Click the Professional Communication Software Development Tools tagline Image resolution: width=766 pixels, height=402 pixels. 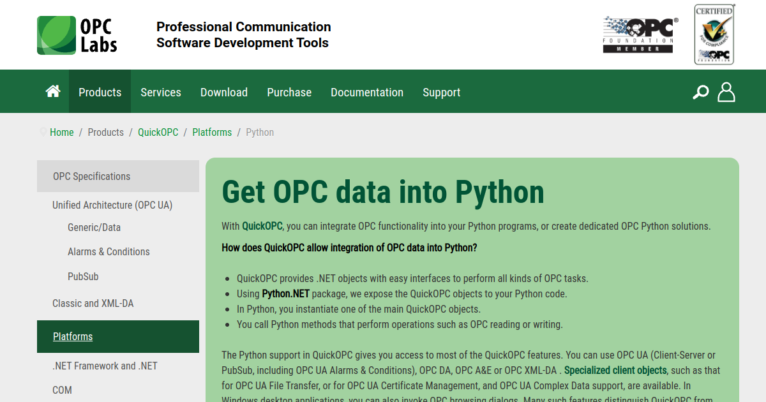pos(243,34)
